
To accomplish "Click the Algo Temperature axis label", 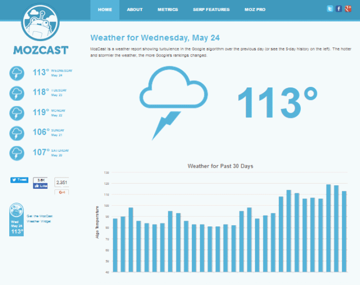I will pyautogui.click(x=97, y=222).
